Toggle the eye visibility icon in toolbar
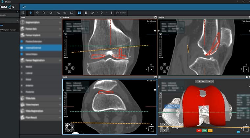This screenshot has width=250, height=138. click(65, 13)
